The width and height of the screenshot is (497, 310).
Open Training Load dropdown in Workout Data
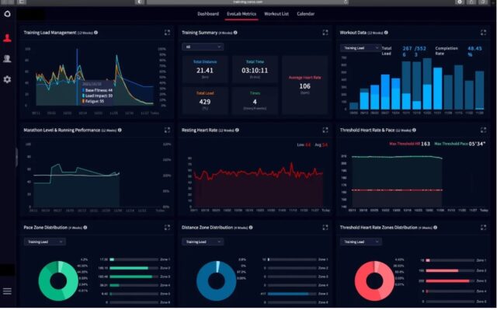(x=360, y=48)
